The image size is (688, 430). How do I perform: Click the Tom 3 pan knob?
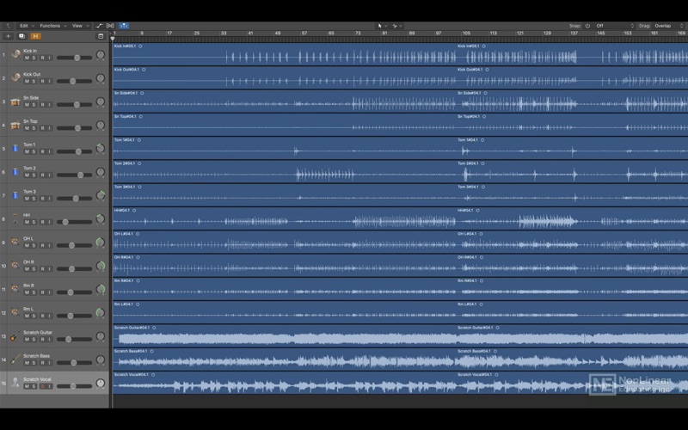coord(101,196)
